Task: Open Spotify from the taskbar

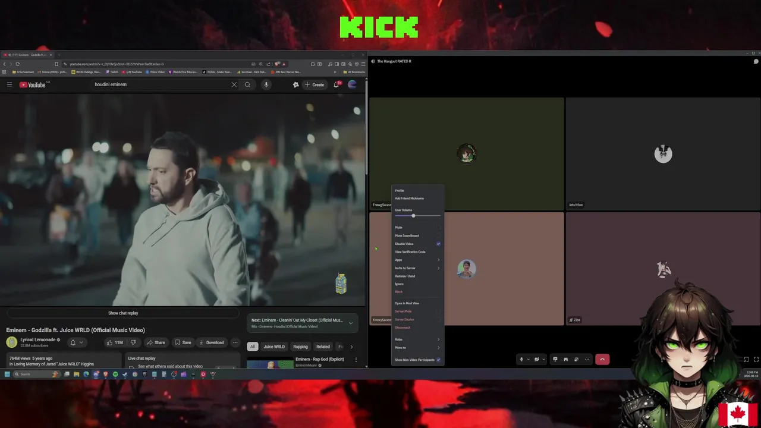Action: point(115,374)
